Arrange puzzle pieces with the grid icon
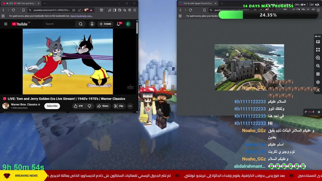 pos(318,74)
